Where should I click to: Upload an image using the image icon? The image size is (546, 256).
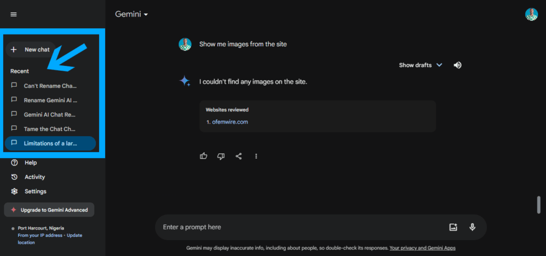(453, 227)
